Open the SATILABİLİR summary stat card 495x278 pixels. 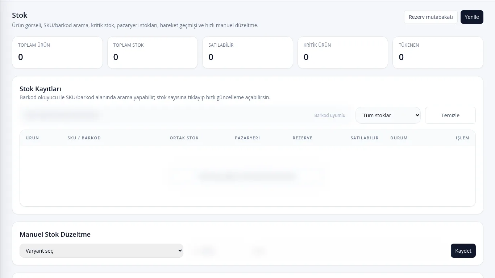(247, 52)
